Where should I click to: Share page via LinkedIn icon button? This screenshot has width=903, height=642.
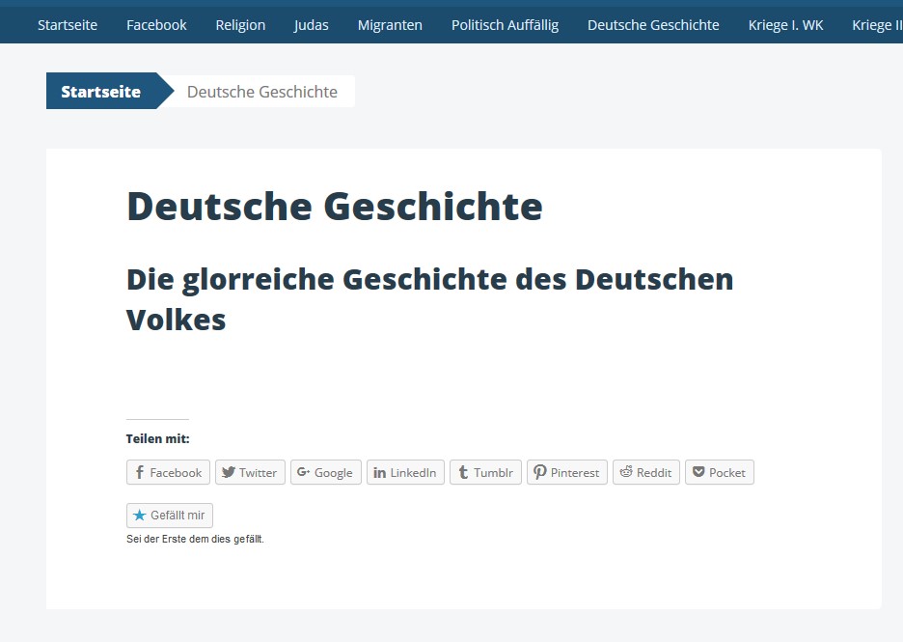click(405, 472)
